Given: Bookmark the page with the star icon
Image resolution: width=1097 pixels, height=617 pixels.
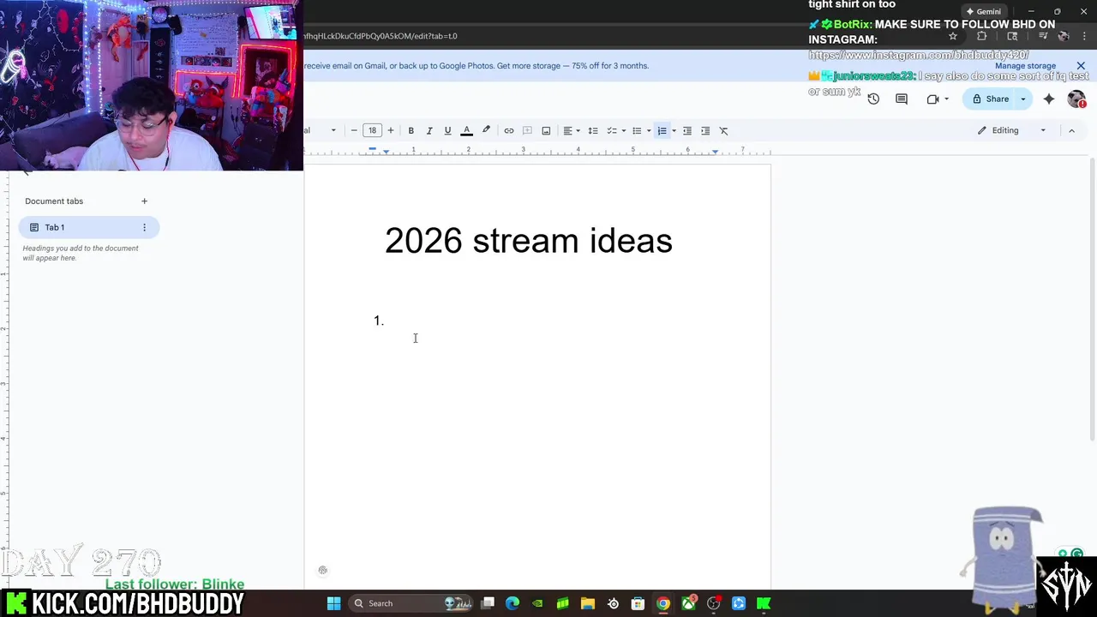Looking at the screenshot, I should tap(952, 36).
